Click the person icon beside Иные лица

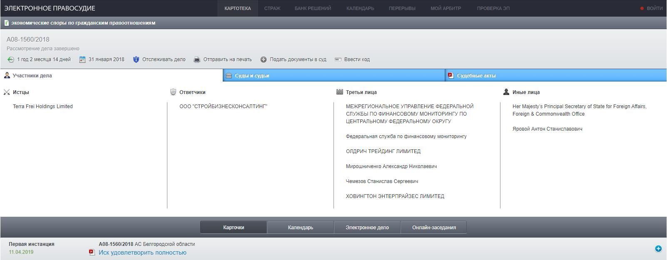coord(506,92)
